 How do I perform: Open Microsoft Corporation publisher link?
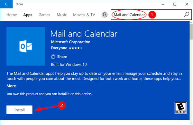click(71, 42)
